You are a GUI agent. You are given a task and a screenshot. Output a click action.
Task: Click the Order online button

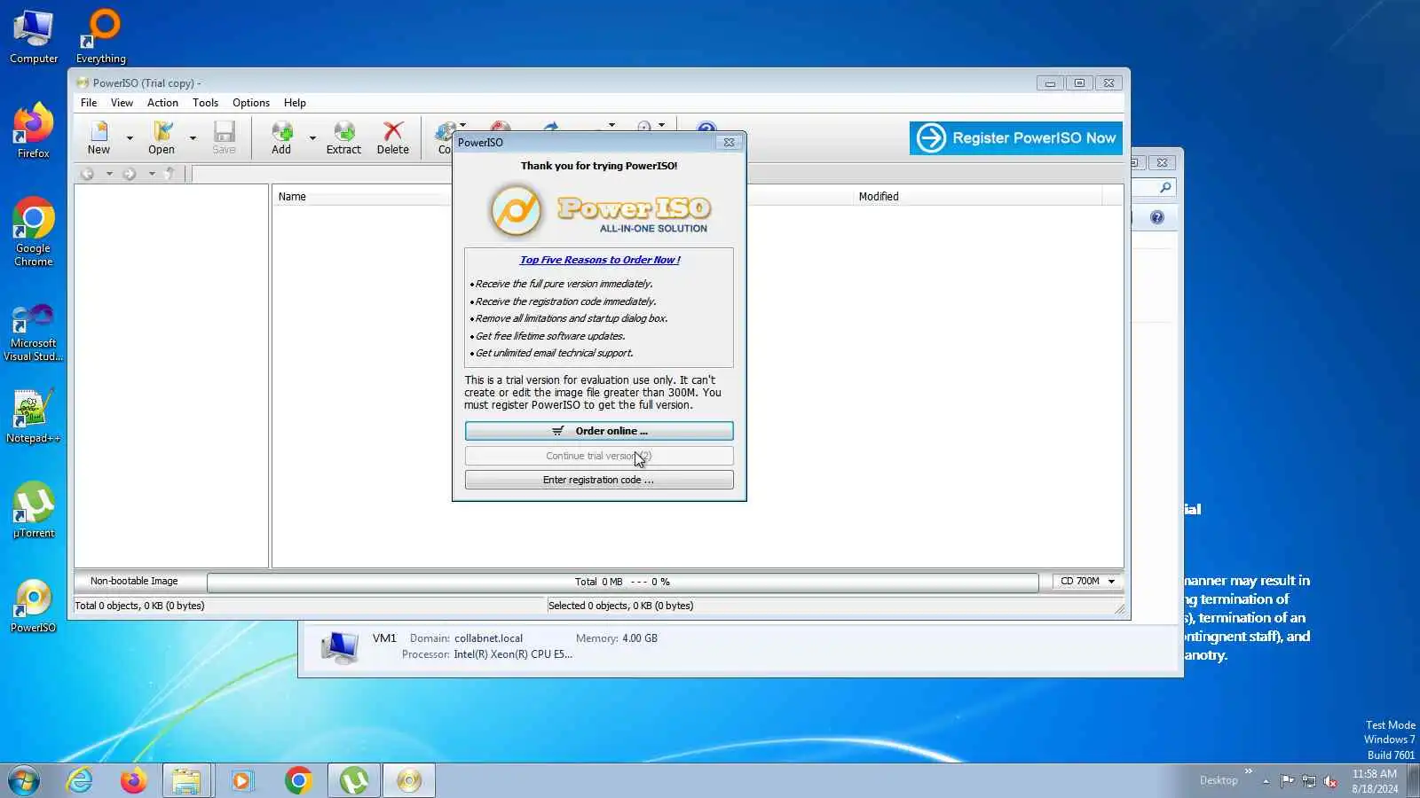click(x=599, y=431)
